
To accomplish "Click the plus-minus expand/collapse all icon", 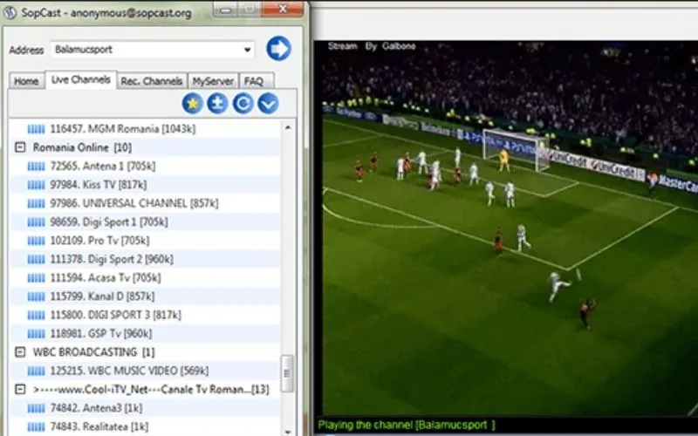I will 217,104.
